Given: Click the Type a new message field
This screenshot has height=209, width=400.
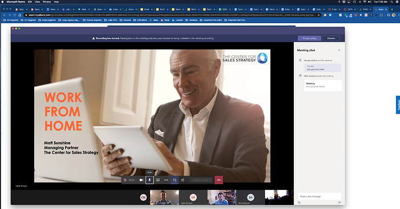Looking at the screenshot, I should [x=319, y=196].
